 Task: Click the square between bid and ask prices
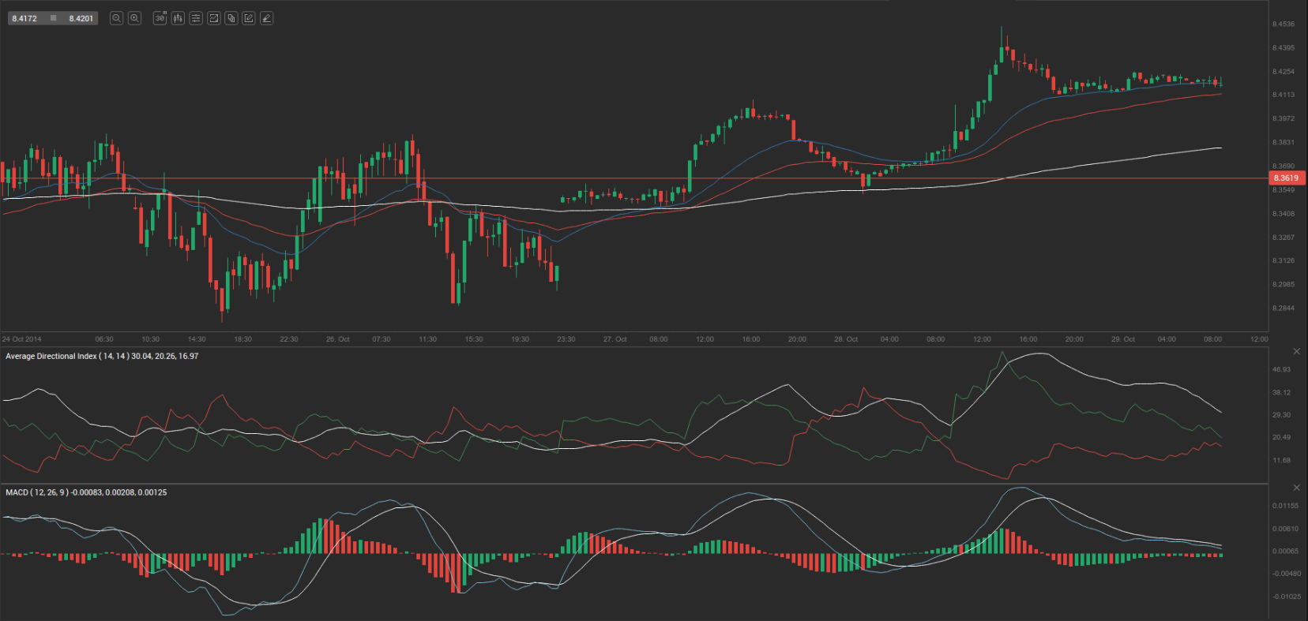coord(53,18)
